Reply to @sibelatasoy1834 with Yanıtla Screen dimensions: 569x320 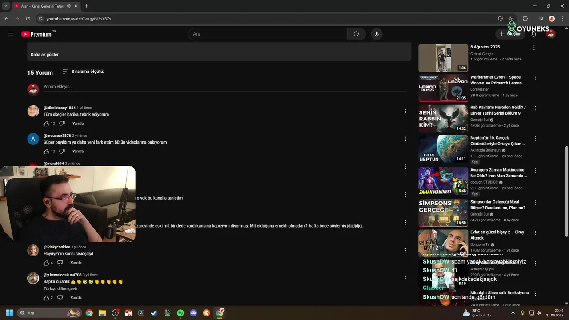tap(78, 124)
